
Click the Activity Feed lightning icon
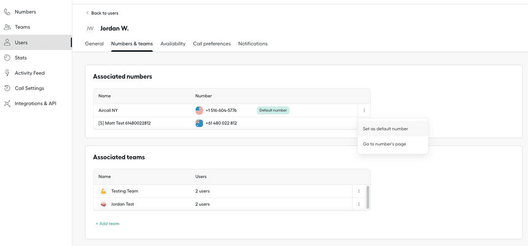pyautogui.click(x=7, y=73)
